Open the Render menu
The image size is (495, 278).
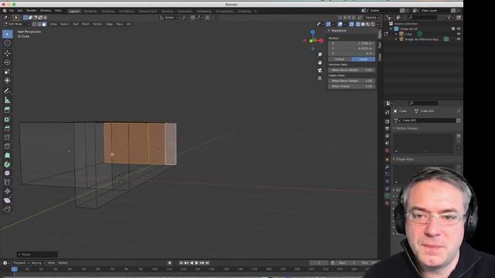(x=31, y=11)
